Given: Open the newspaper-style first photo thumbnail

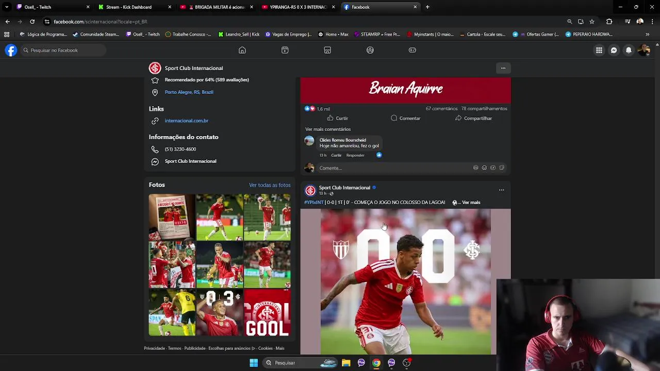Looking at the screenshot, I should coord(172,217).
